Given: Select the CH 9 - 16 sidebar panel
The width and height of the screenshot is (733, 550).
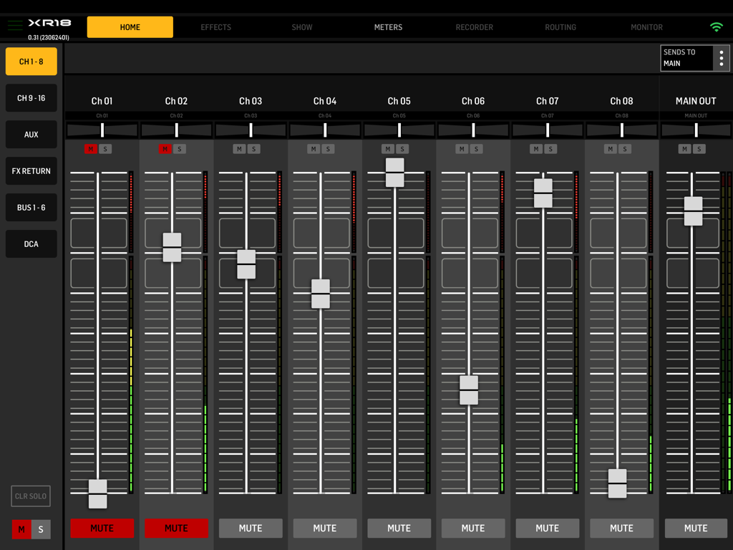Looking at the screenshot, I should [31, 97].
